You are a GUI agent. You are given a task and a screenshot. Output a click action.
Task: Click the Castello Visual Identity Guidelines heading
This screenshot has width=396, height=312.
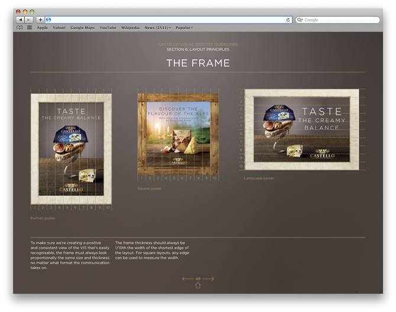tap(198, 44)
